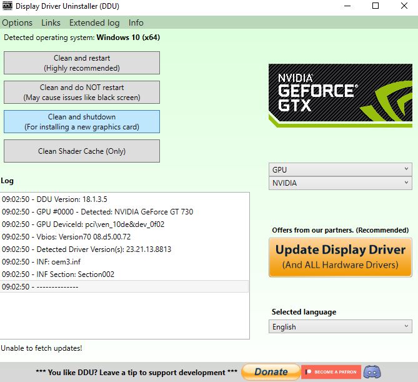
Task: Open the Discord icon link
Action: (x=373, y=371)
